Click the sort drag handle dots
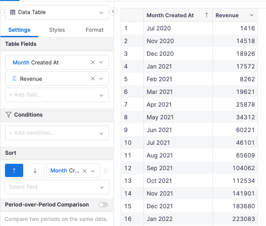 [105, 171]
